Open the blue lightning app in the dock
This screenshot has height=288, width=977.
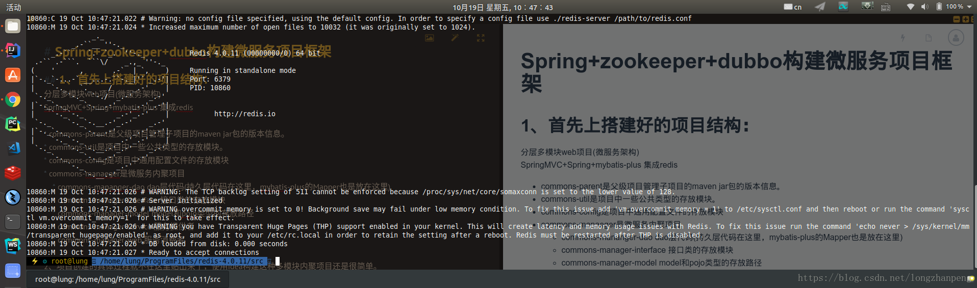coord(13,197)
